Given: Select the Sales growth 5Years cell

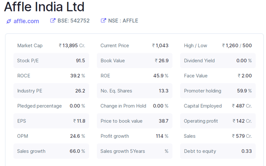Looking at the screenshot, I should (x=135, y=151).
